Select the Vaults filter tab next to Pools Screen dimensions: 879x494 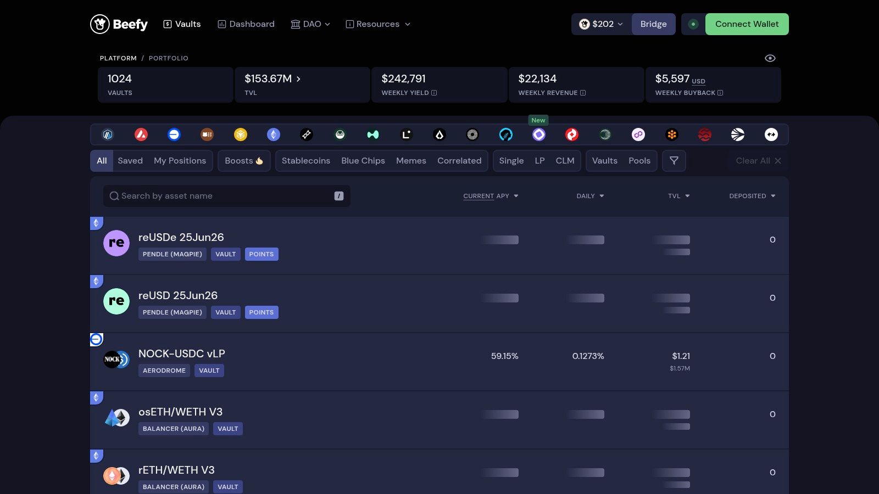pos(605,161)
